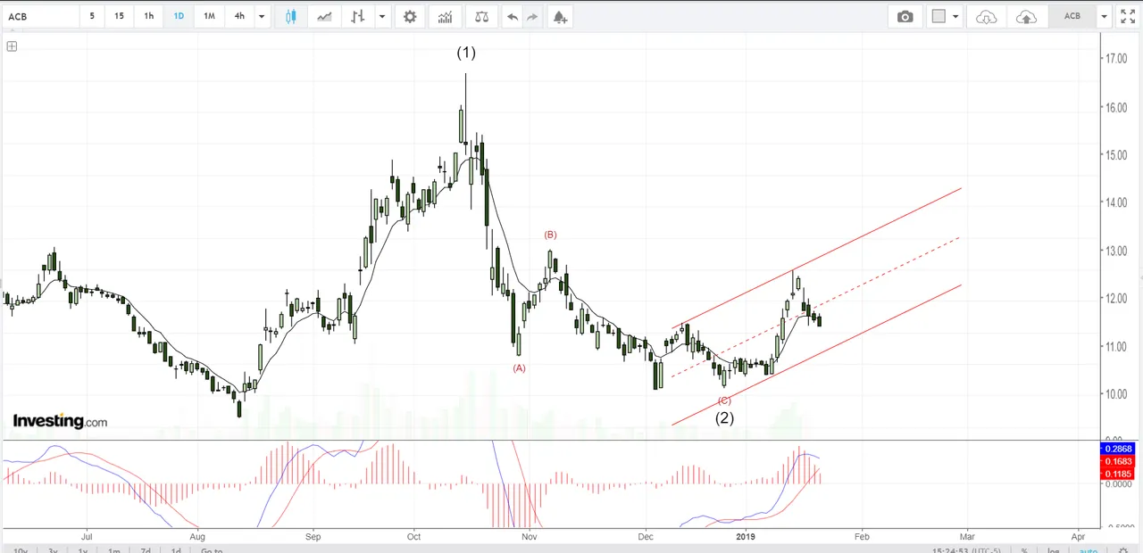Load chart layout from cloud
The width and height of the screenshot is (1143, 553).
pyautogui.click(x=986, y=16)
